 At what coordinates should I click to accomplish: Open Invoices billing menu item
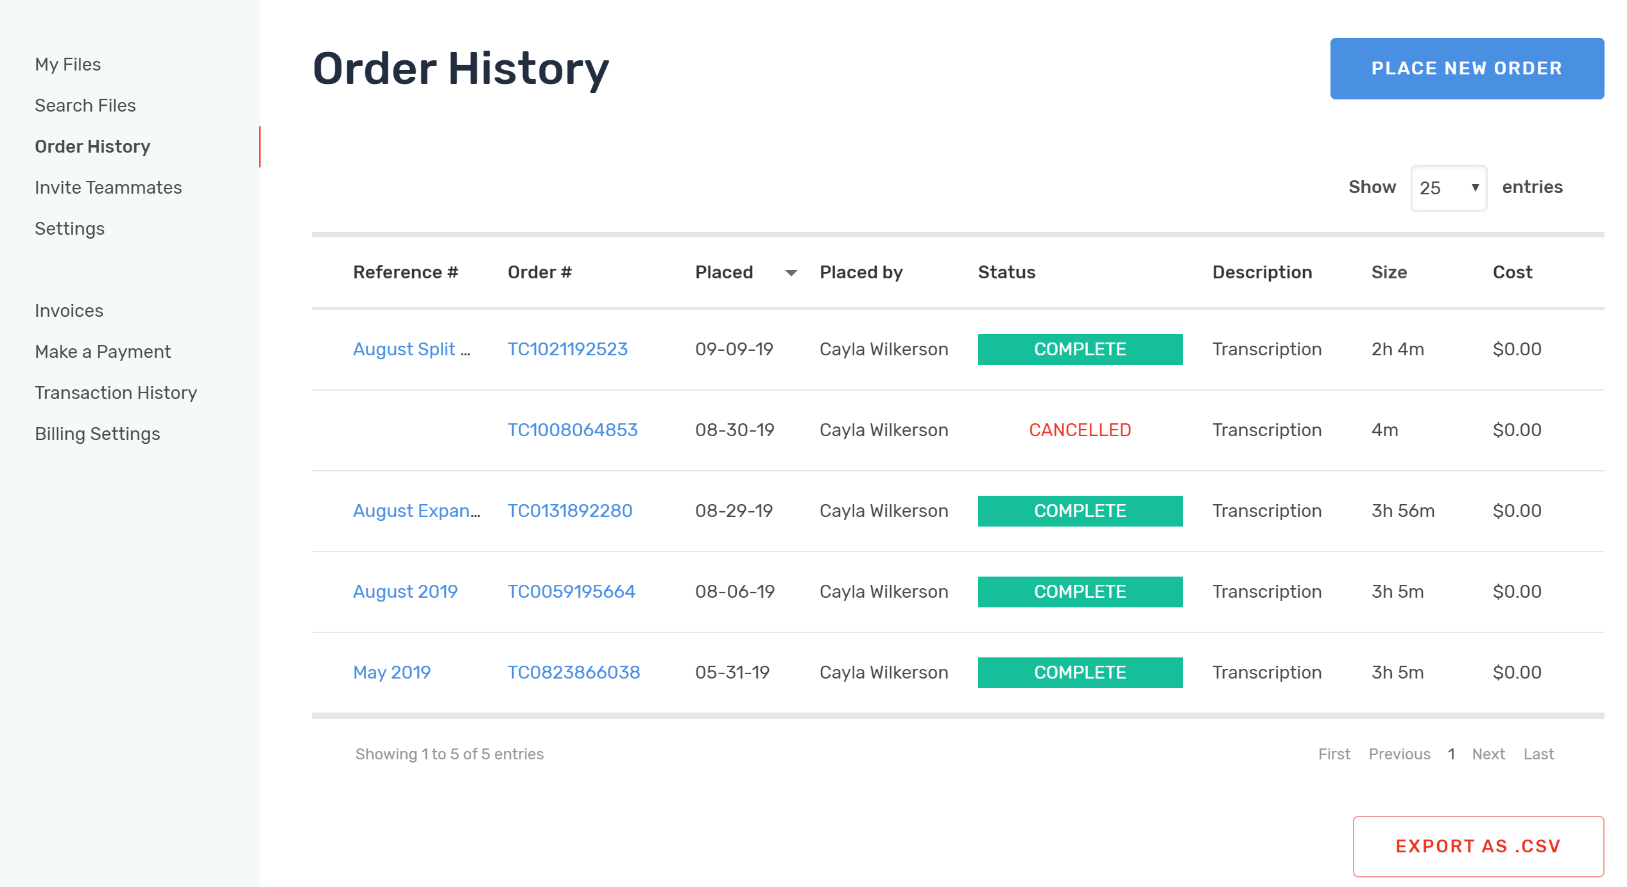[68, 310]
